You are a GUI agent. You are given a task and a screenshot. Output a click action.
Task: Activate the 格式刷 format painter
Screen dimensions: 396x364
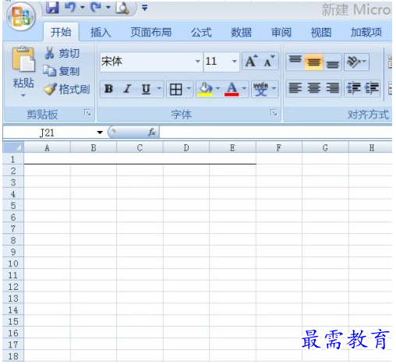tap(66, 89)
